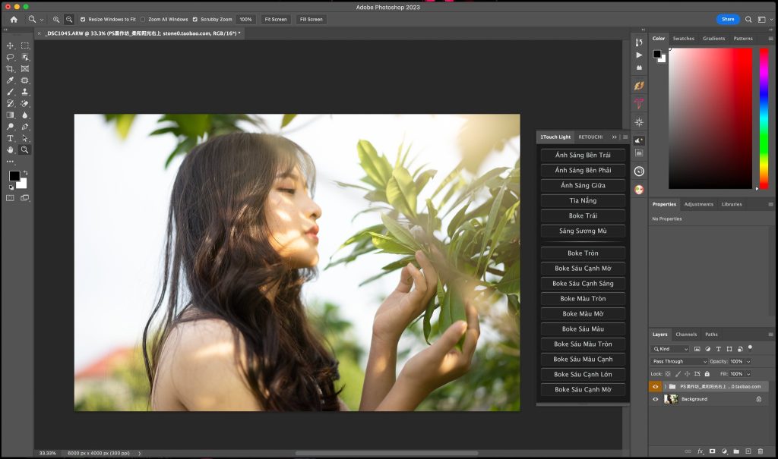Image resolution: width=778 pixels, height=459 pixels.
Task: Select the Brush tool
Action: point(11,92)
